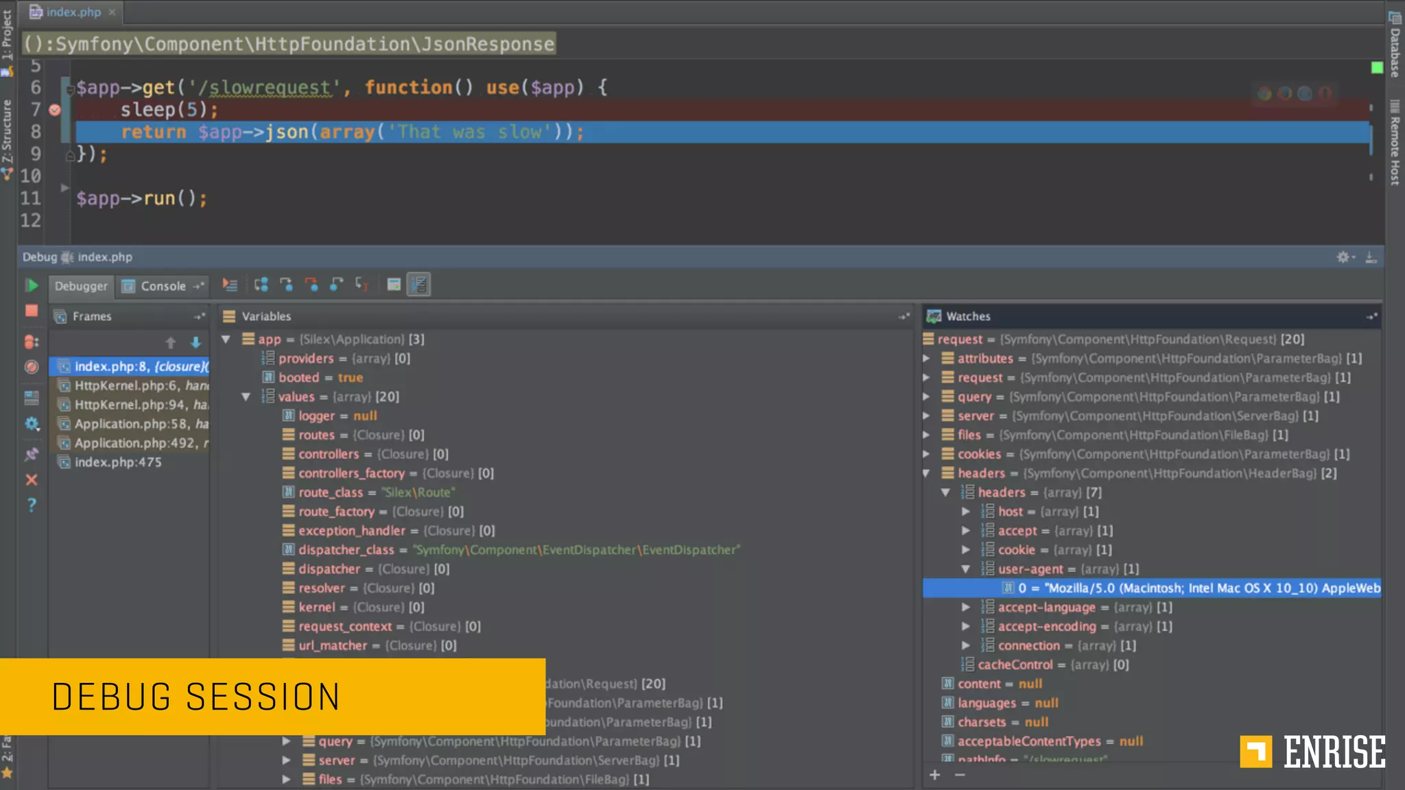Viewport: 1405px width, 790px height.
Task: Open View Breakpoints icon
Action: (32, 342)
